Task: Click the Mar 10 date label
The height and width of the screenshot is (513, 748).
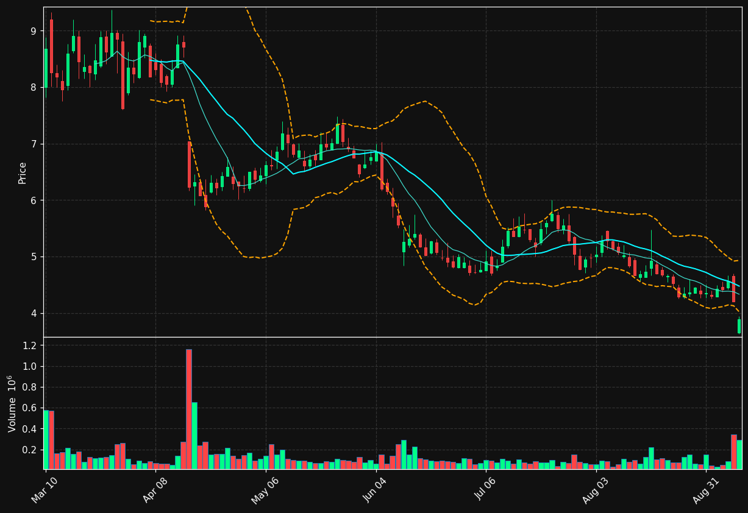Action: pos(45,489)
